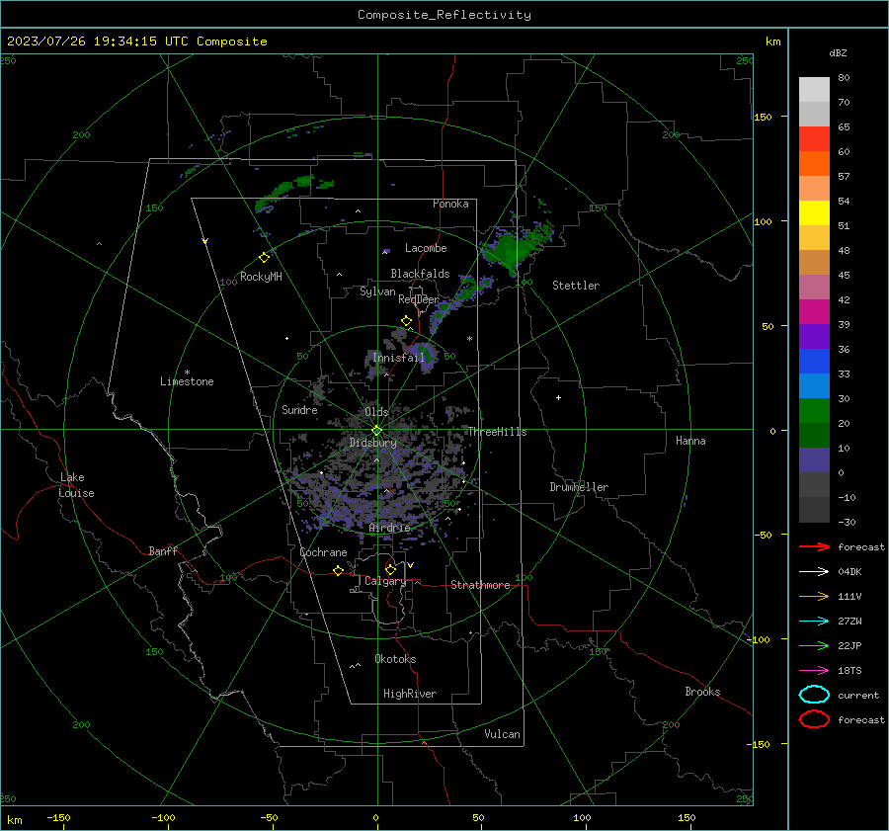Image resolution: width=889 pixels, height=831 pixels.
Task: Click the cyan 27ZW arrow in legend
Action: click(814, 622)
